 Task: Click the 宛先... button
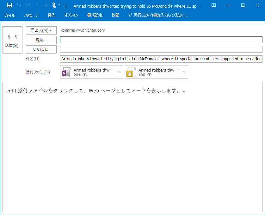click(41, 40)
